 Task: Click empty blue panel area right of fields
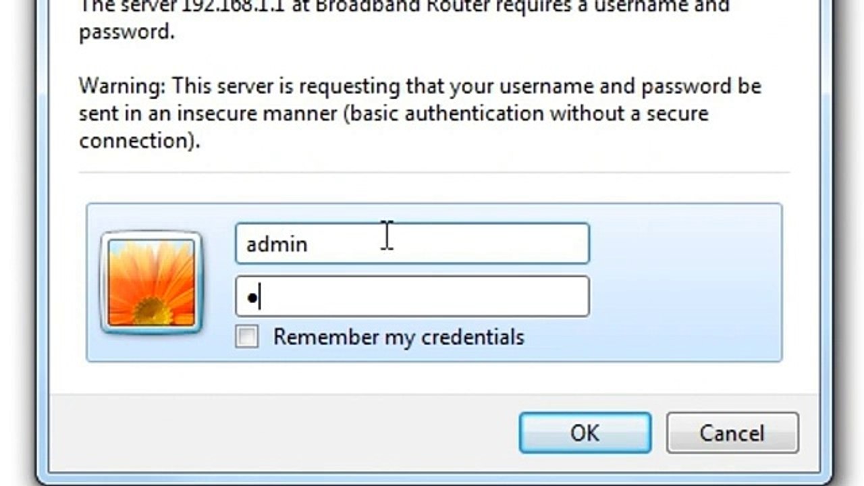tap(685, 283)
